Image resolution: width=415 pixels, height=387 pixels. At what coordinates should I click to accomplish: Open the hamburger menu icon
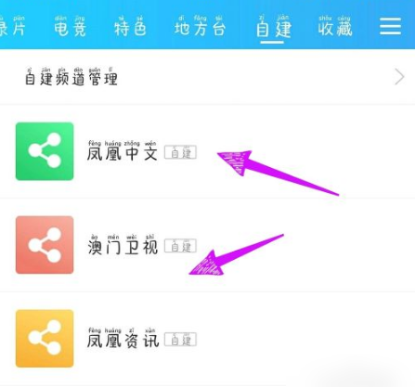[391, 26]
